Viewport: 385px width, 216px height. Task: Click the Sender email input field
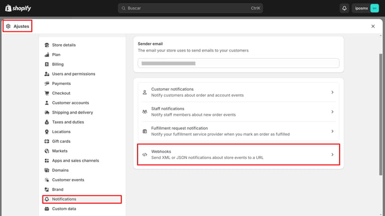[238, 63]
